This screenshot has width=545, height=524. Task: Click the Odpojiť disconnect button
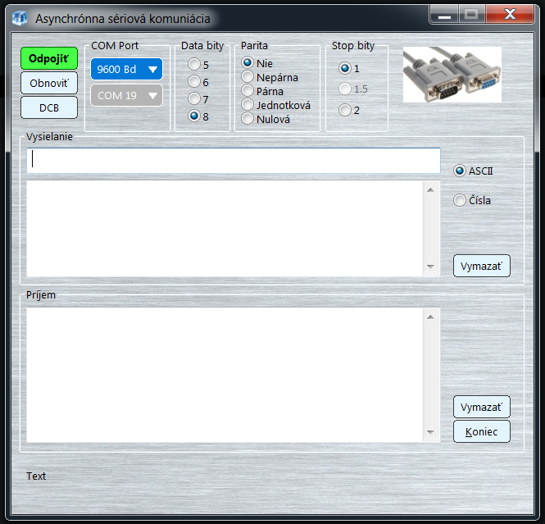click(49, 59)
